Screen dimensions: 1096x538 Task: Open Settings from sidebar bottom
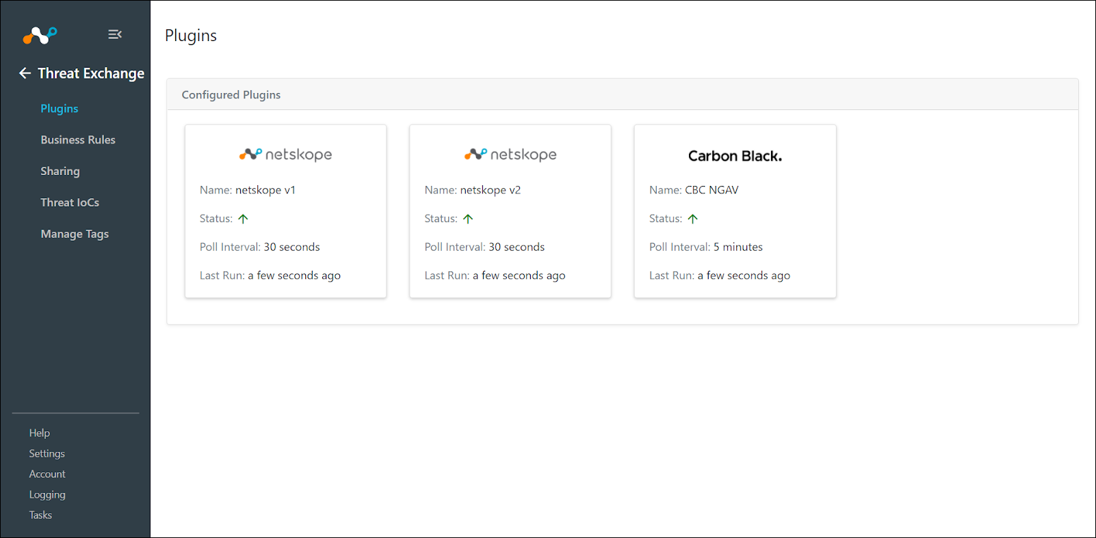click(x=47, y=453)
